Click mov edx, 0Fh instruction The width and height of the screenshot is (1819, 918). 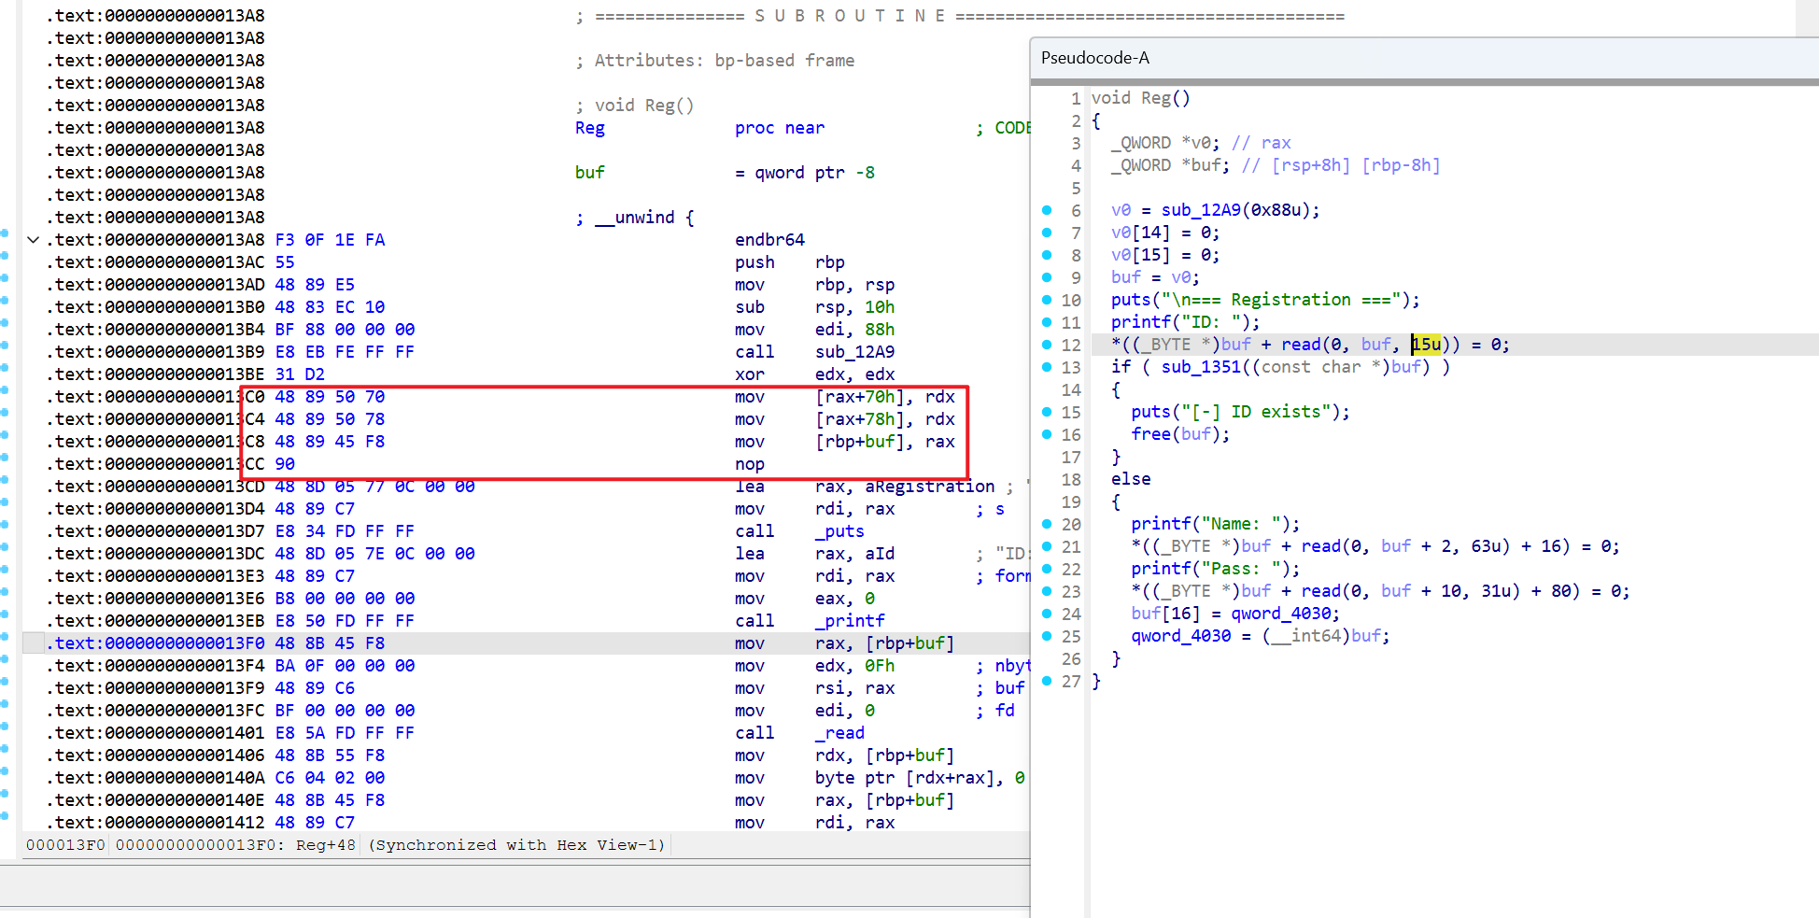click(814, 666)
